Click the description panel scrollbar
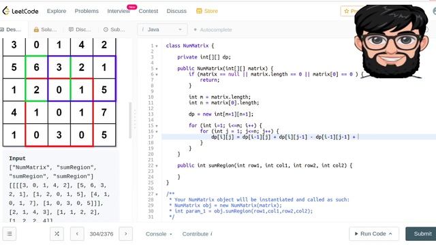Screen dimensions: 436x245 [x=130, y=120]
